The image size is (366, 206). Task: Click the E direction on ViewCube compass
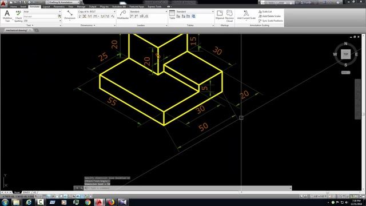point(356,54)
